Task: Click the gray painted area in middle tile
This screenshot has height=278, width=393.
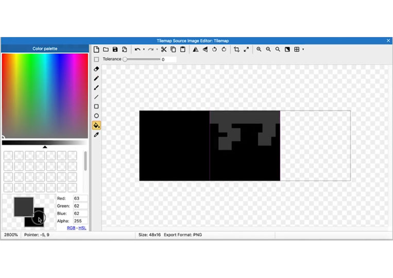Action: coord(245,117)
